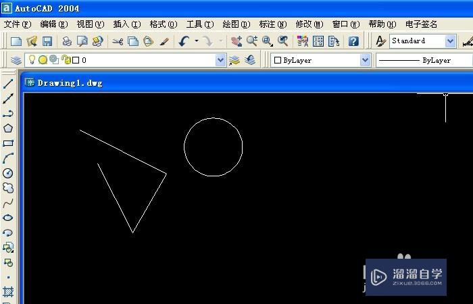Viewport: 473px width, 304px height.
Task: Select the Circle tool
Action: tap(8, 173)
